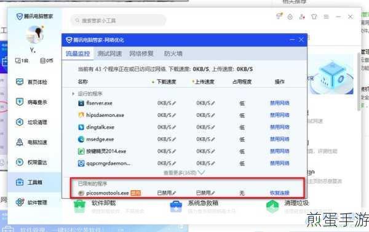Screen dimensions: 369x232
Task: Open 垃圾清理 in the sidebar
Action: pos(31,122)
